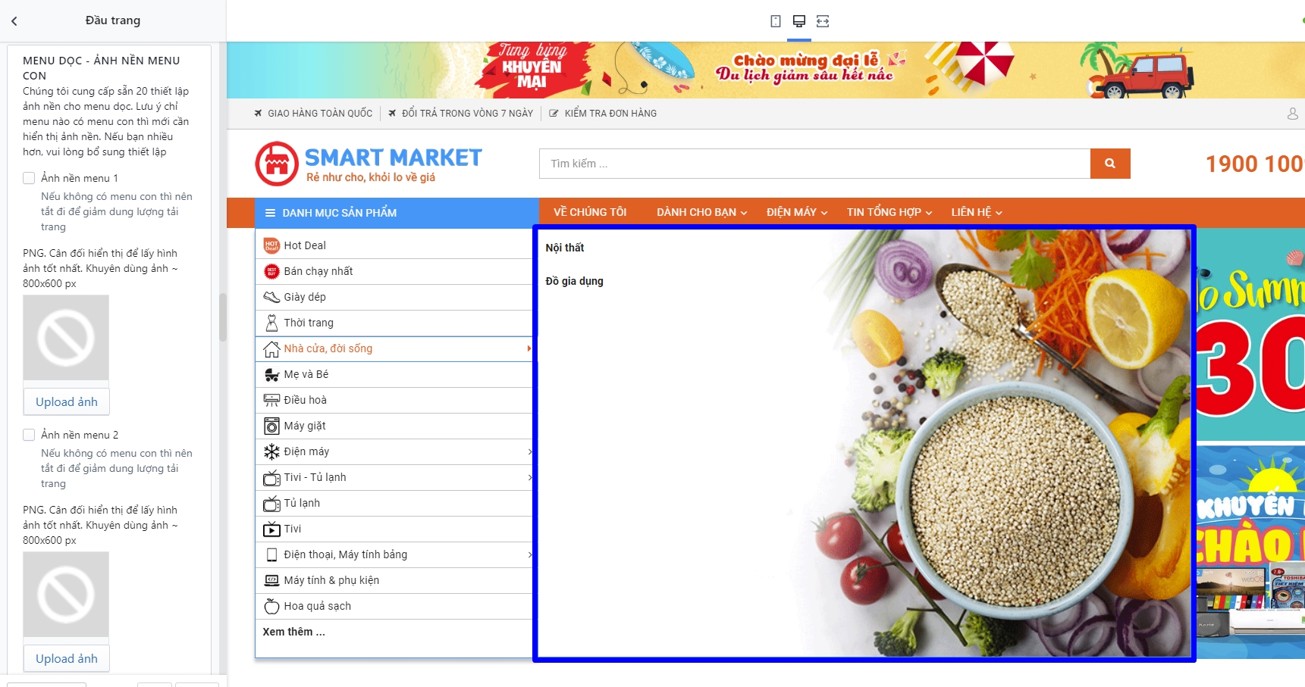Expand the ĐIỆN MÁY navbar dropdown chevron
Screen dimensions: 1305x687
coord(824,213)
